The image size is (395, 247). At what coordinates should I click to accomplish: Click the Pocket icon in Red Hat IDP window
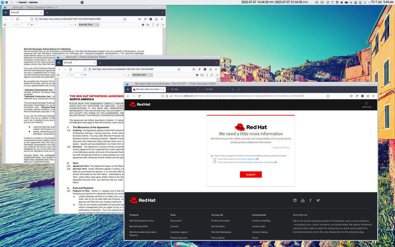[351, 96]
